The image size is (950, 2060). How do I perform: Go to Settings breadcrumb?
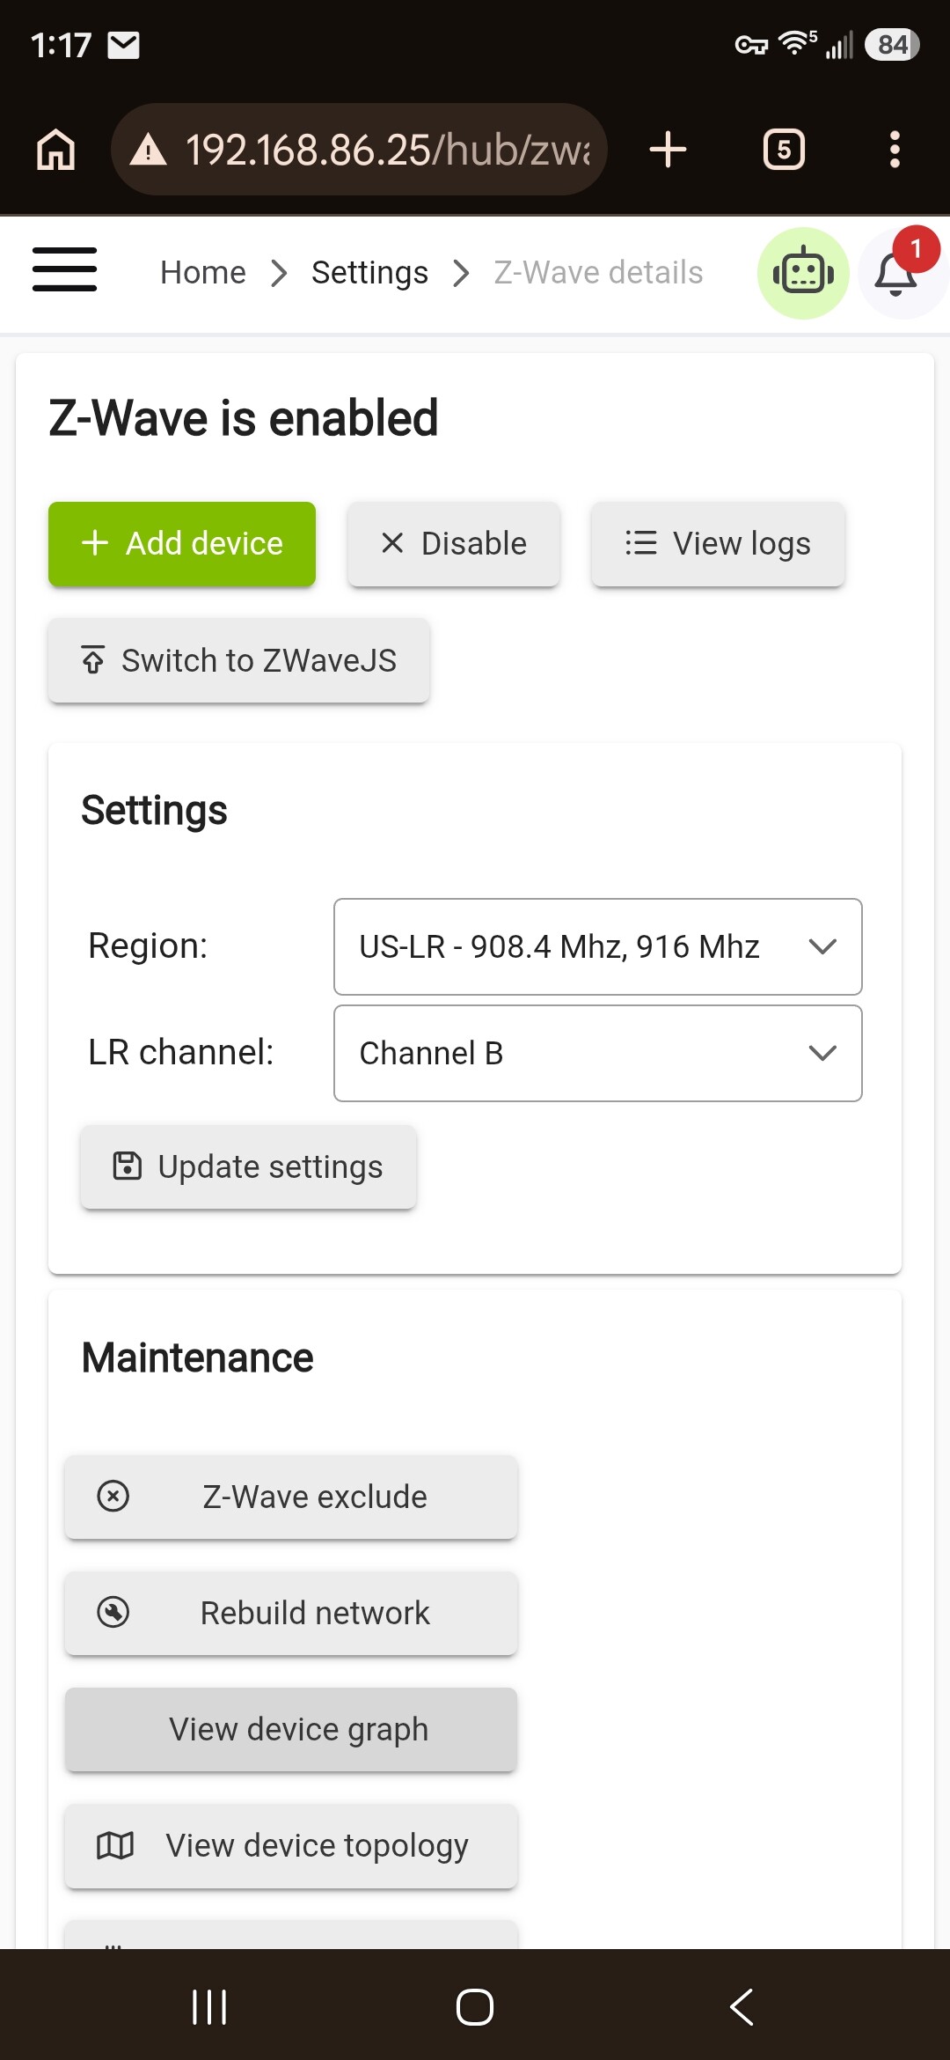point(369,273)
